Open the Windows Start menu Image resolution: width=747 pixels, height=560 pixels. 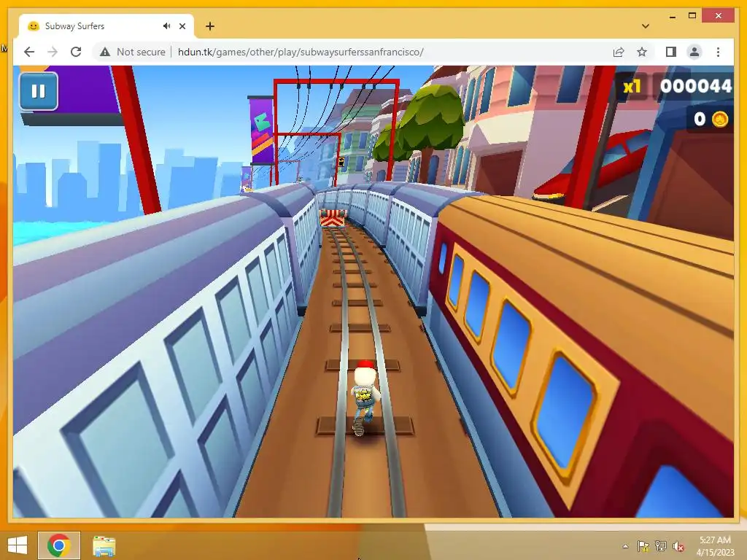(x=18, y=545)
